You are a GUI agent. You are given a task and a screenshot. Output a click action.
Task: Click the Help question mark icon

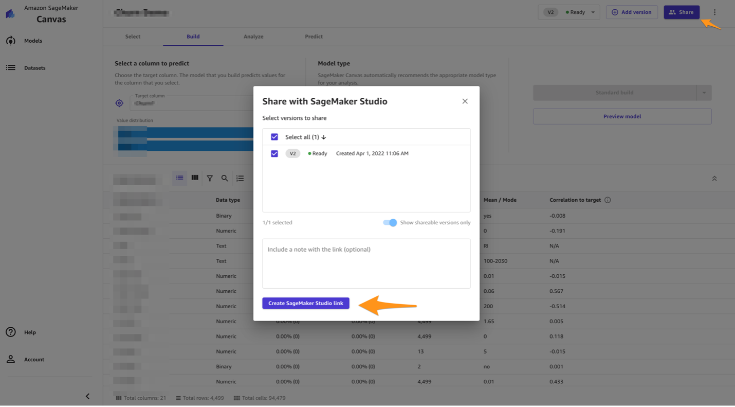(x=11, y=332)
